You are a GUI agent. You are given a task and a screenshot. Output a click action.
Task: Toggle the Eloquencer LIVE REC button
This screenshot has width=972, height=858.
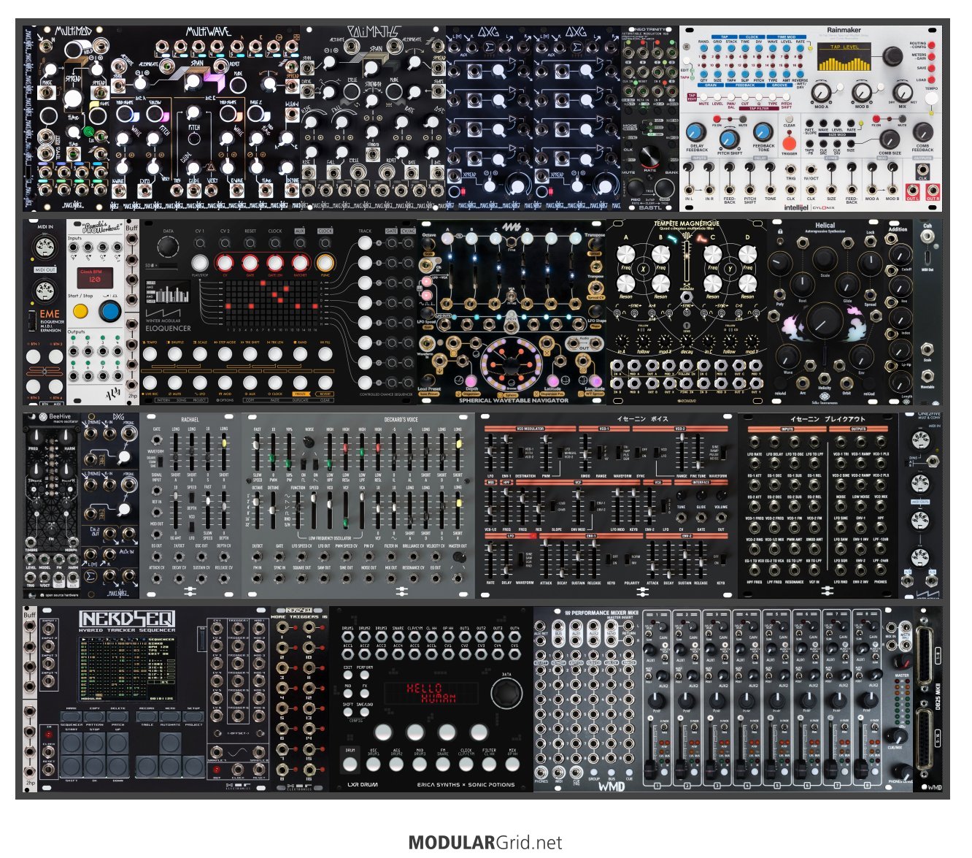(150, 382)
